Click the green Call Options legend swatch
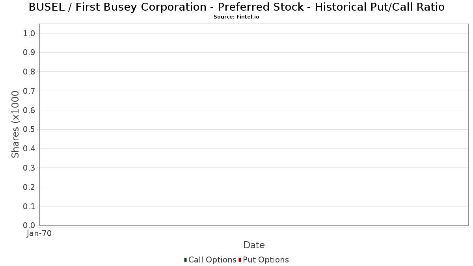This screenshot has height=266, width=473. pyautogui.click(x=185, y=260)
